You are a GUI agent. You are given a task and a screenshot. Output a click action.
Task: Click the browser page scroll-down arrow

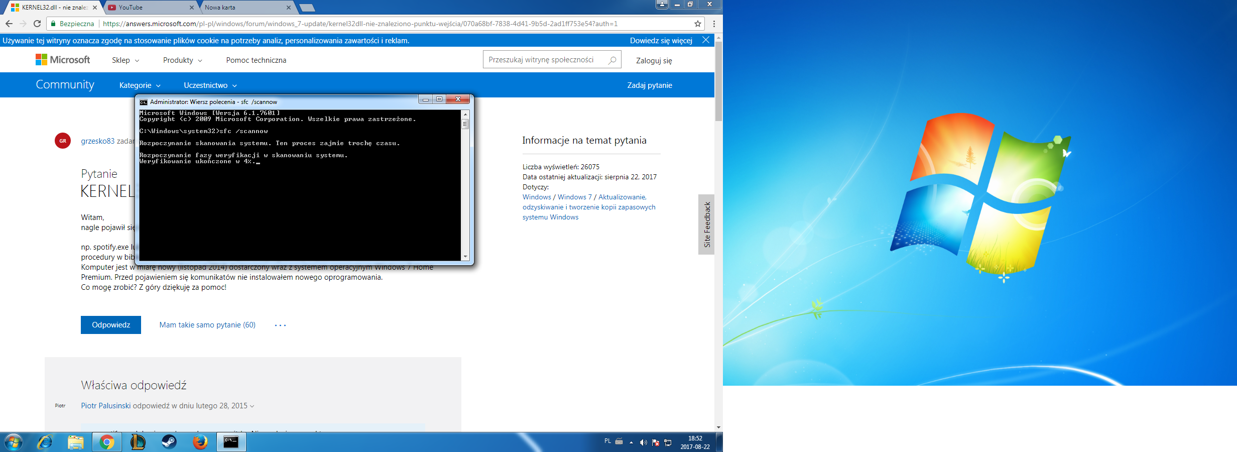tap(718, 427)
